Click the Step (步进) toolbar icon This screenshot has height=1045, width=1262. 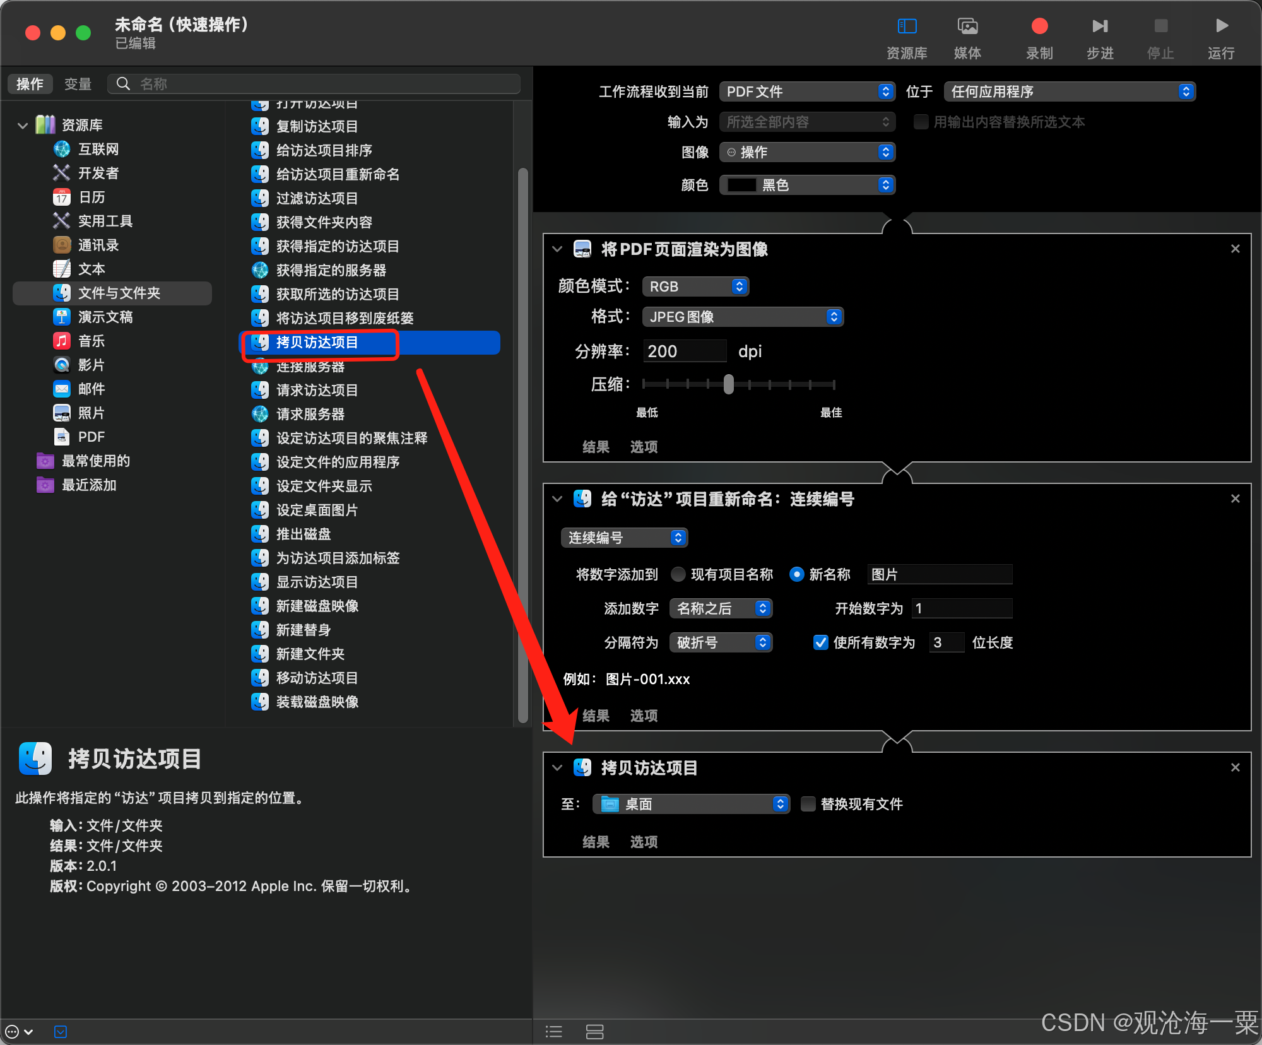(1100, 27)
